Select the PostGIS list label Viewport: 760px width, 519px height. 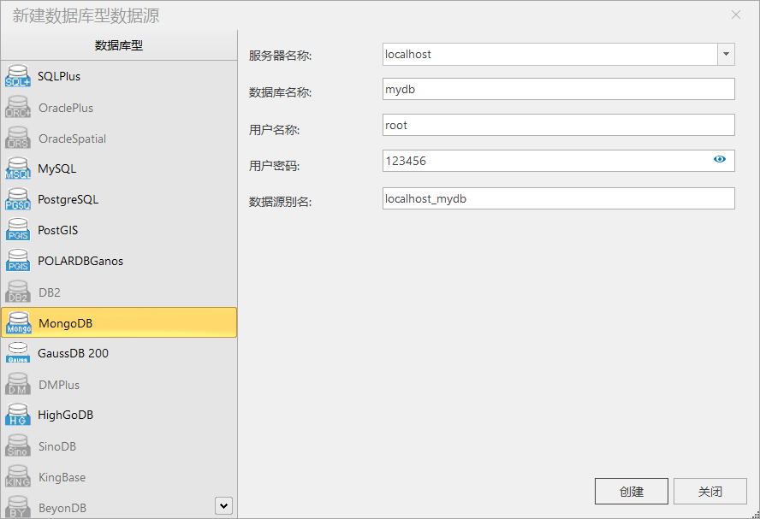tap(57, 230)
